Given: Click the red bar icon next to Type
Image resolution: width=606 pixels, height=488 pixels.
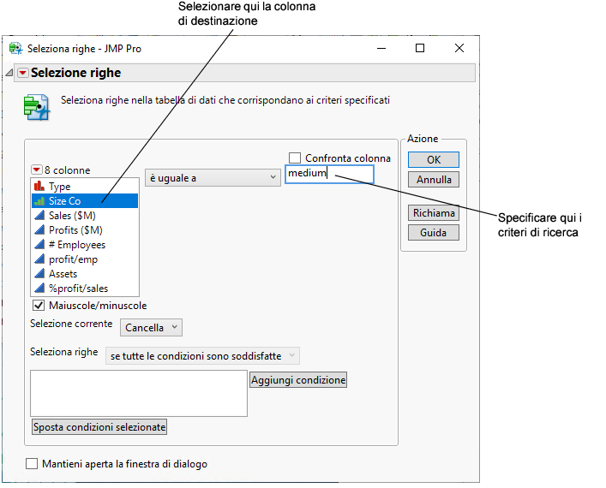Looking at the screenshot, I should (39, 186).
